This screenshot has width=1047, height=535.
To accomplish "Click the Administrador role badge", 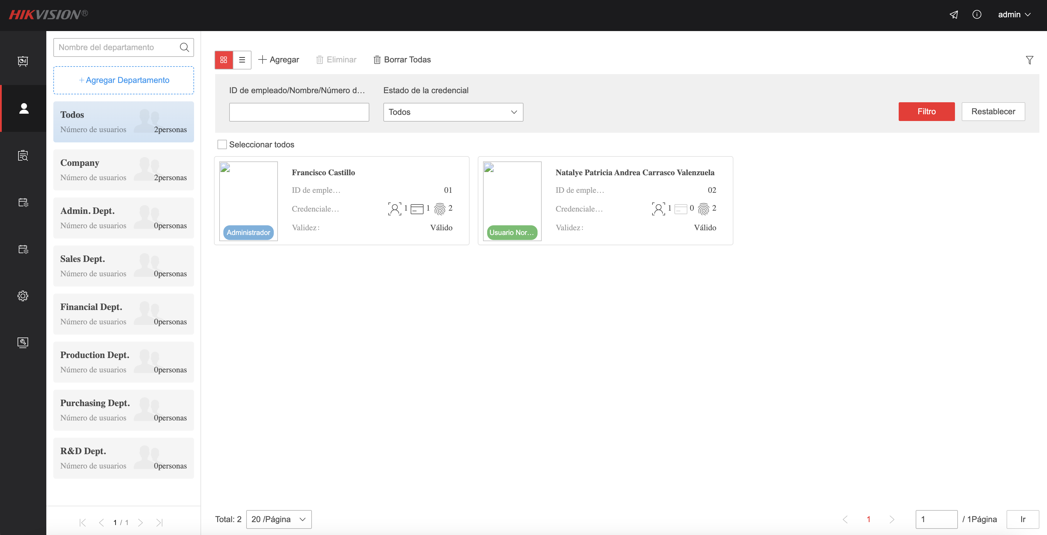I will [x=248, y=232].
